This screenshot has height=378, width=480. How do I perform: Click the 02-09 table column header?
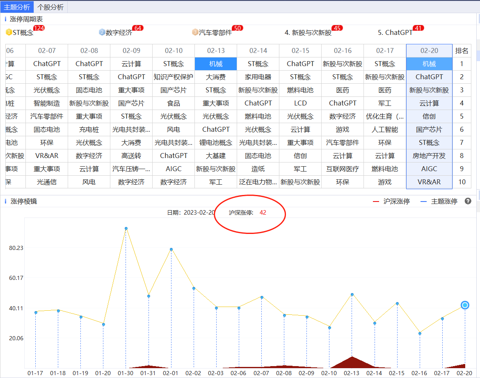click(x=131, y=50)
